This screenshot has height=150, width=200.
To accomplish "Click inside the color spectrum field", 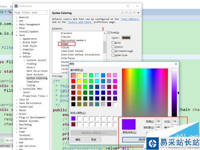I will coord(145,92).
